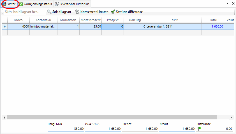Click the Poster tab icon
The image size is (236, 134).
click(x=4, y=4)
